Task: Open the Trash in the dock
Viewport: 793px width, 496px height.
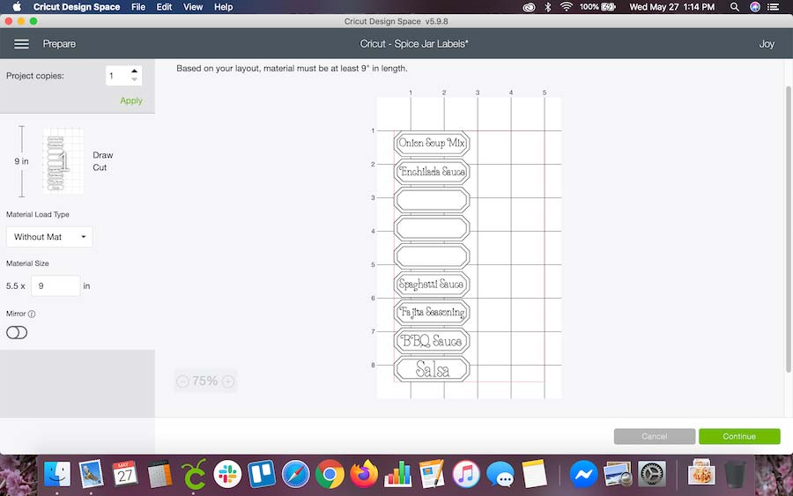Action: click(x=736, y=474)
